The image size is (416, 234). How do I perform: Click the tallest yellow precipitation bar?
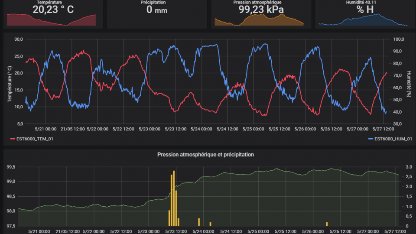174,198
